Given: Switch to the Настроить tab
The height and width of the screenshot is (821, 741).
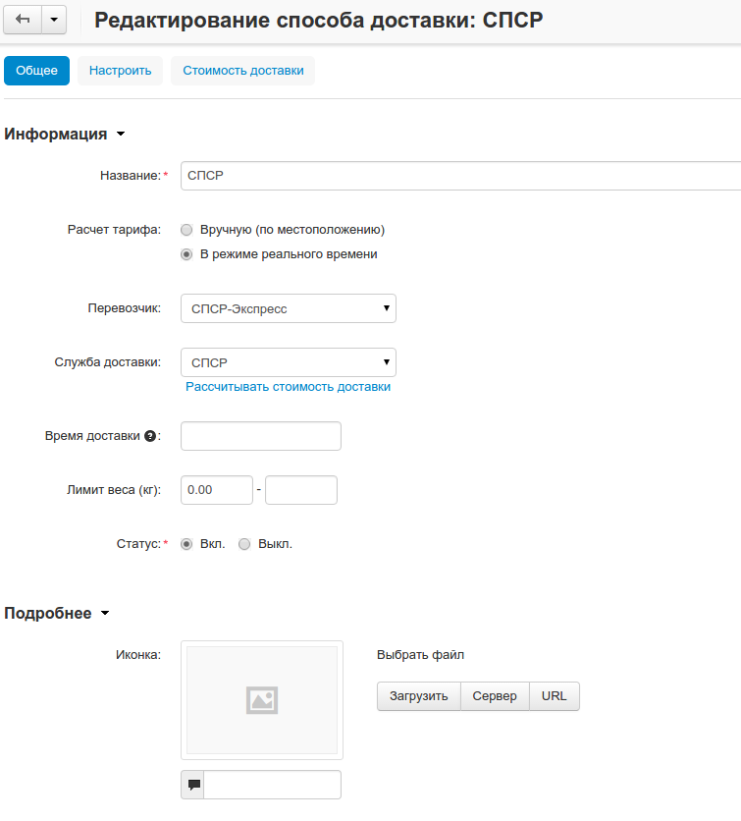Looking at the screenshot, I should (x=120, y=71).
